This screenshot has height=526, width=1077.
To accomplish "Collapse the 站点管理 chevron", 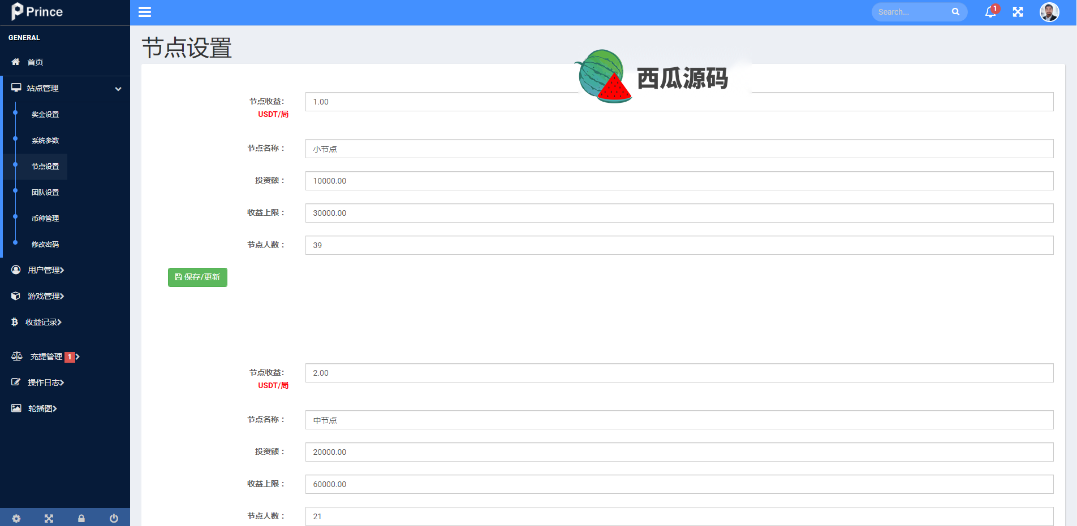I will tap(118, 89).
